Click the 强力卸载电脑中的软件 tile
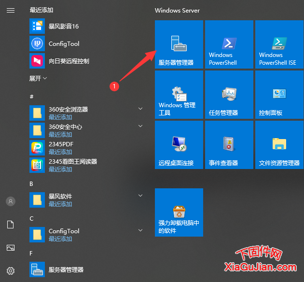 tap(179, 212)
